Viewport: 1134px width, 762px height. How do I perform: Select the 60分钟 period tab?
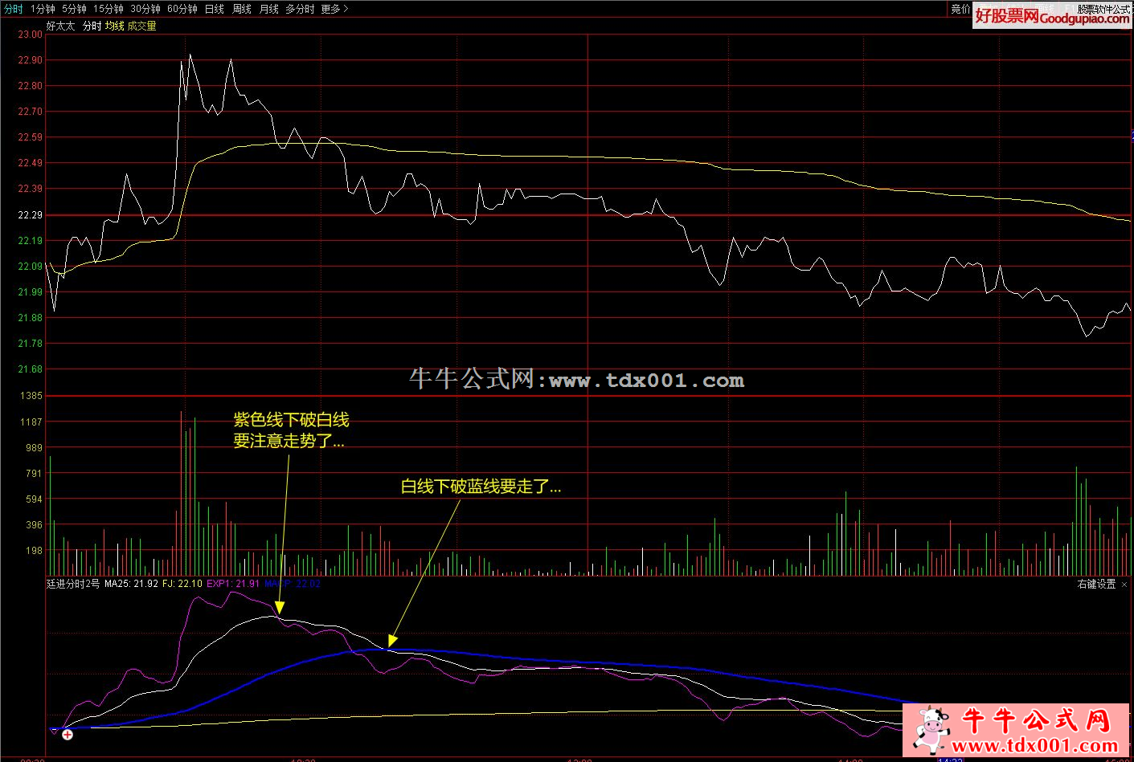coord(182,9)
